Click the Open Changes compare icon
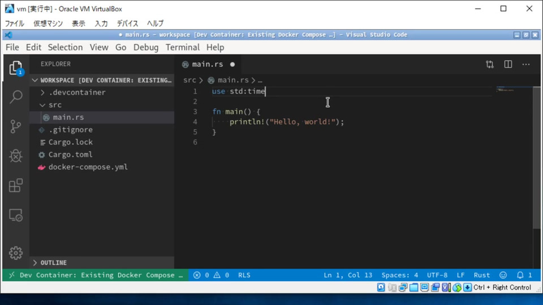Screen dimensions: 543x305 (490, 64)
